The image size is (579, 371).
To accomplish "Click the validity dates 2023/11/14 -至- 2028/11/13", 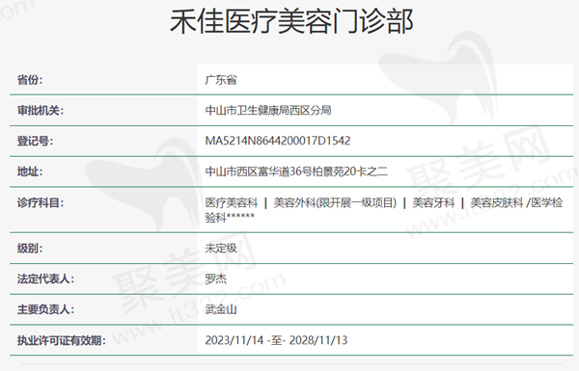I will point(276,340).
